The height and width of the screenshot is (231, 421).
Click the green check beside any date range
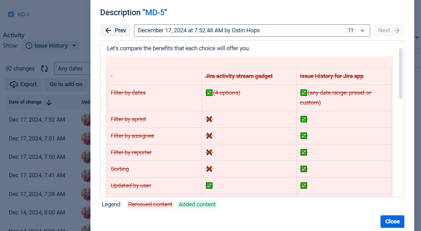click(x=304, y=92)
